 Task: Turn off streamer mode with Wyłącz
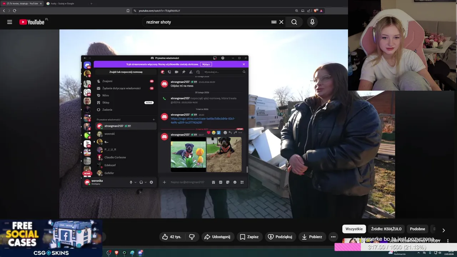[206, 64]
